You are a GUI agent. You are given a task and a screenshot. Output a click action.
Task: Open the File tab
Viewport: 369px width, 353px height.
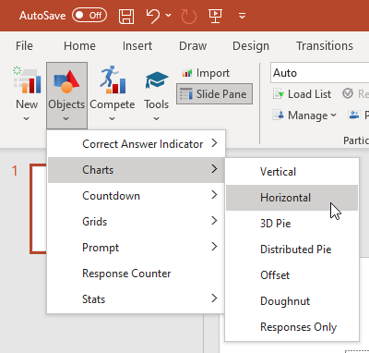pos(24,46)
